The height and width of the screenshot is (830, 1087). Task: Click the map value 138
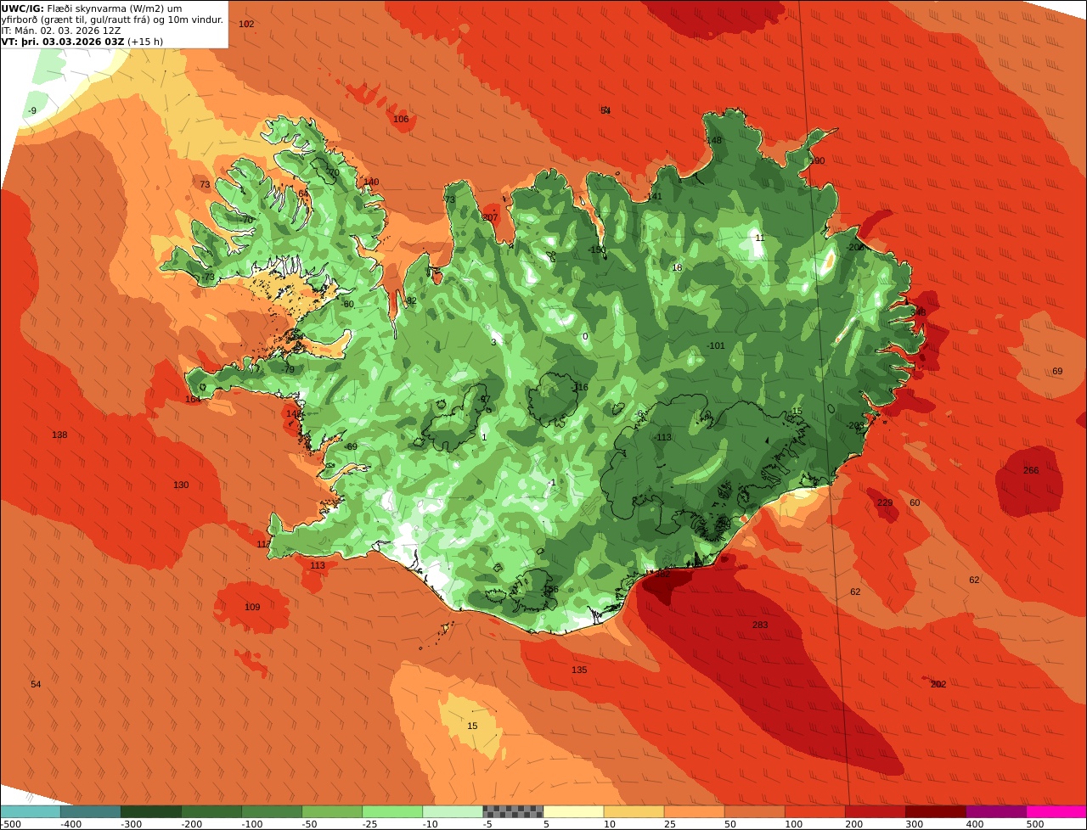tap(59, 435)
